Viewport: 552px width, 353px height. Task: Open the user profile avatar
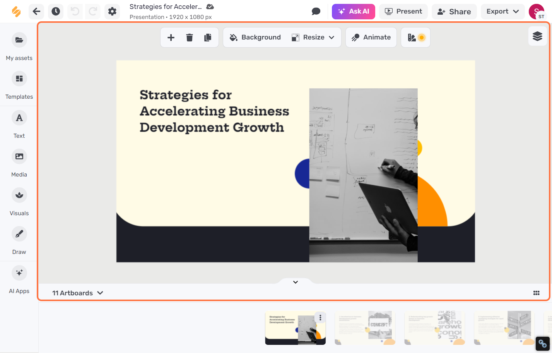537,12
